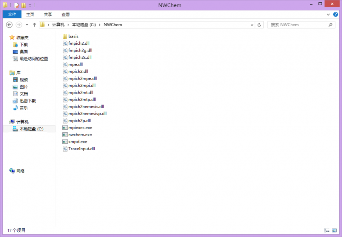Screen dimensions: 342x237
Task: Open the 文件 ribbon tab
Action: click(12, 14)
